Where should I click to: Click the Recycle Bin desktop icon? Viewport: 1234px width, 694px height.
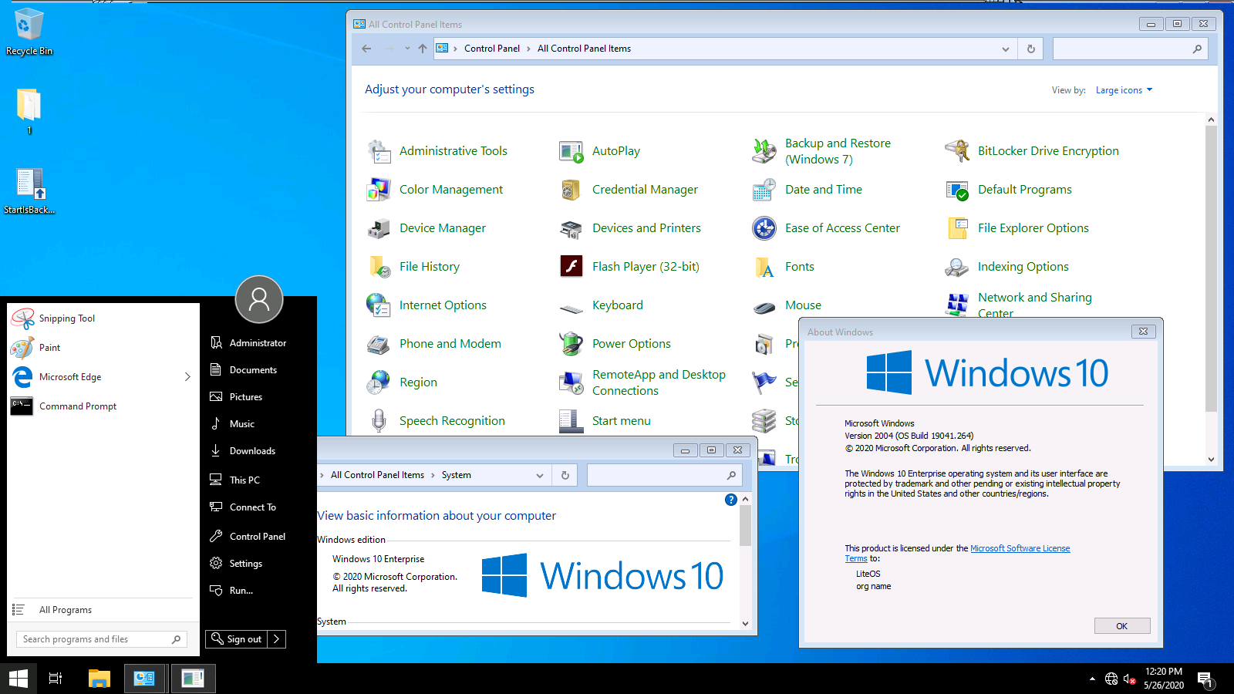tap(29, 32)
